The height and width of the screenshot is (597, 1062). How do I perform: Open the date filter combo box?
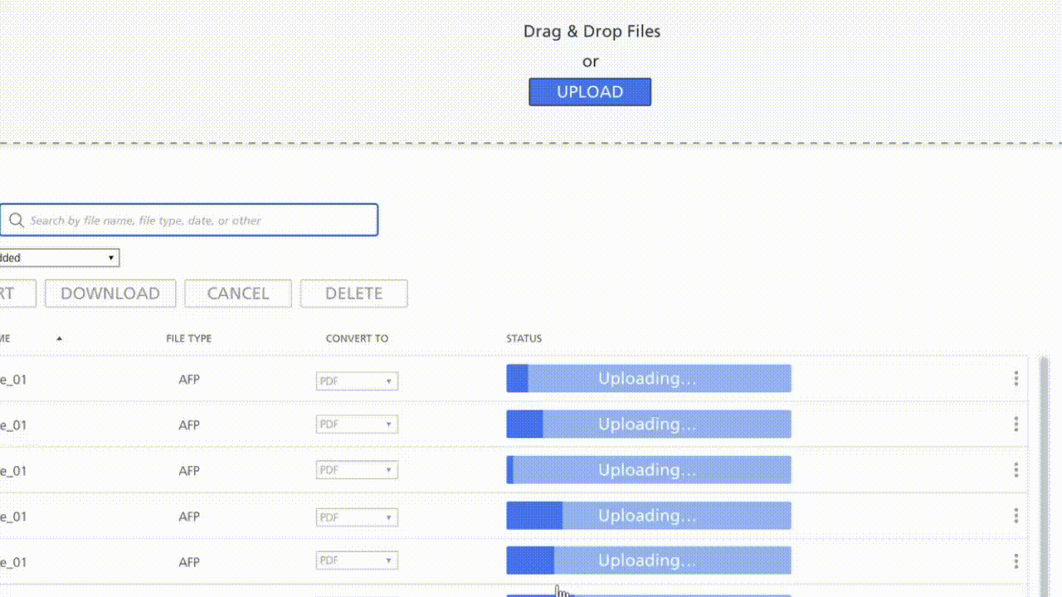point(58,258)
